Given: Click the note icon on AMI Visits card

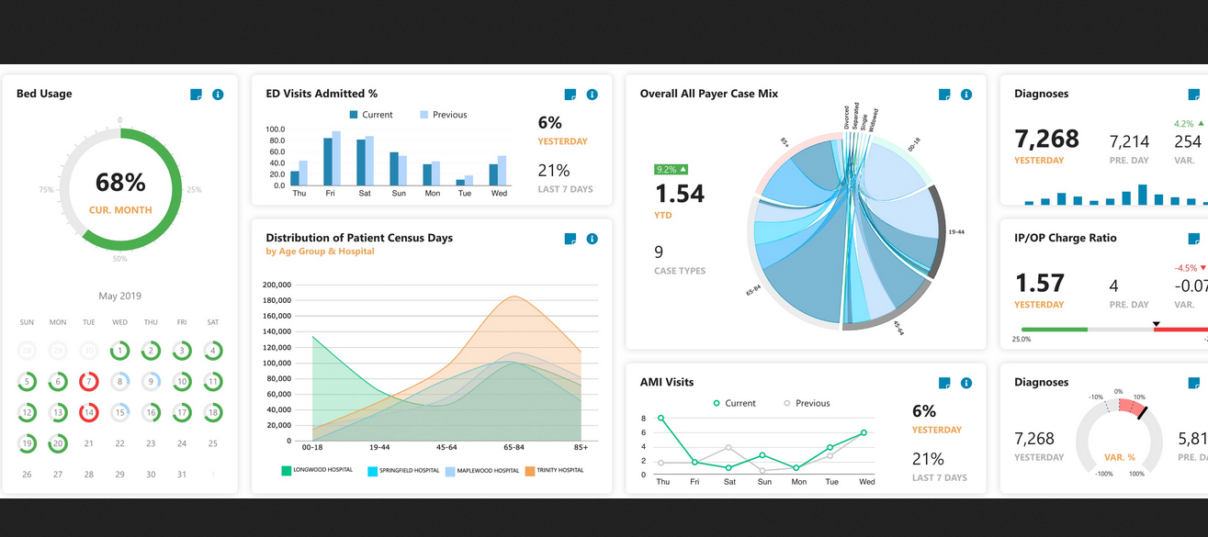Looking at the screenshot, I should [944, 383].
